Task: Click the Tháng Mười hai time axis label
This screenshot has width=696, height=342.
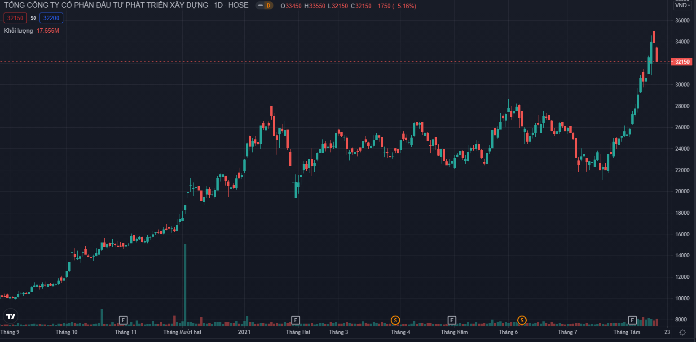Action: (x=182, y=332)
